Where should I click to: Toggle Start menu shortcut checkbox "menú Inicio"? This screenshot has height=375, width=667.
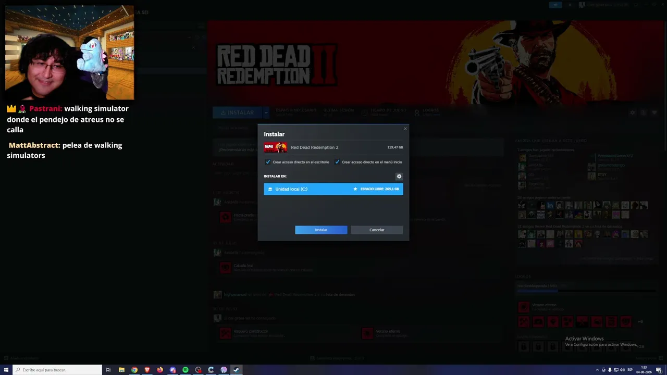(337, 162)
